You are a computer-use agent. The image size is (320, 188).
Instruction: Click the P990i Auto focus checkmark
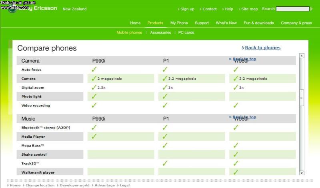(94, 69)
